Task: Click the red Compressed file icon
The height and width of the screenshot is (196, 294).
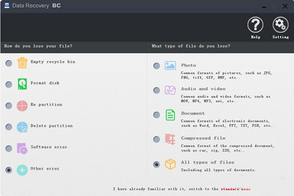Action: 170,139
